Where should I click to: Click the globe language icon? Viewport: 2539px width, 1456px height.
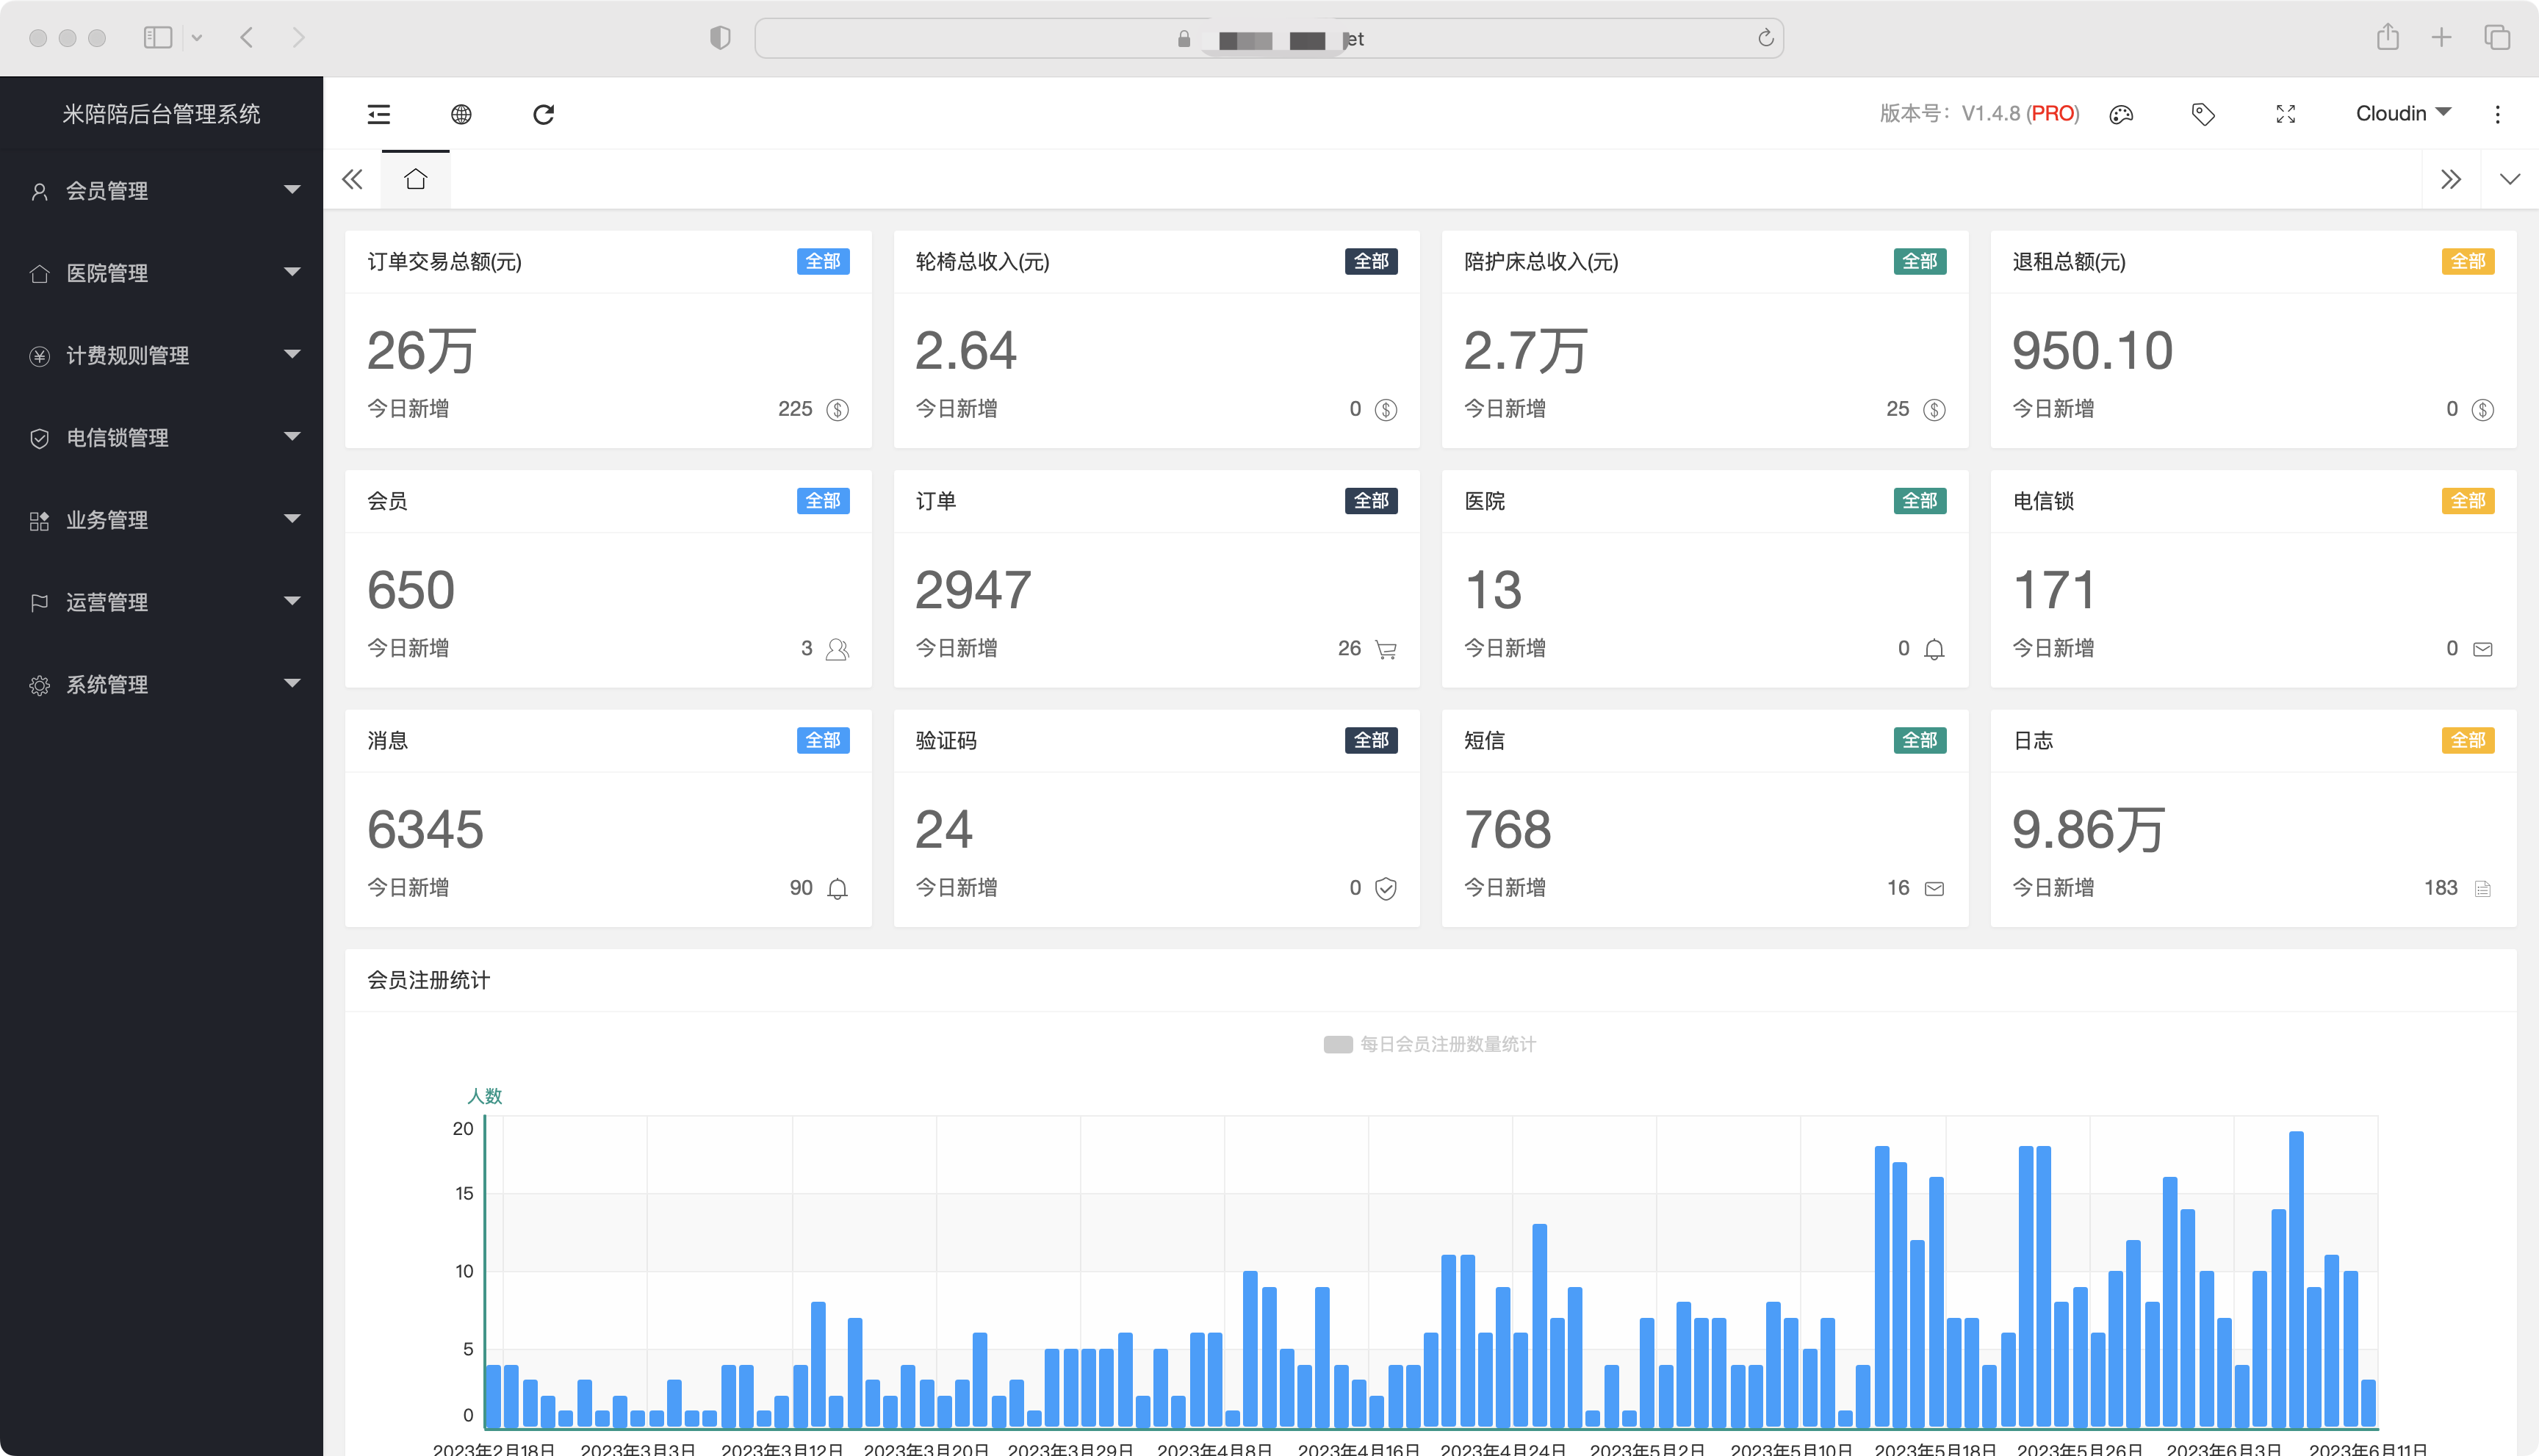[x=461, y=114]
